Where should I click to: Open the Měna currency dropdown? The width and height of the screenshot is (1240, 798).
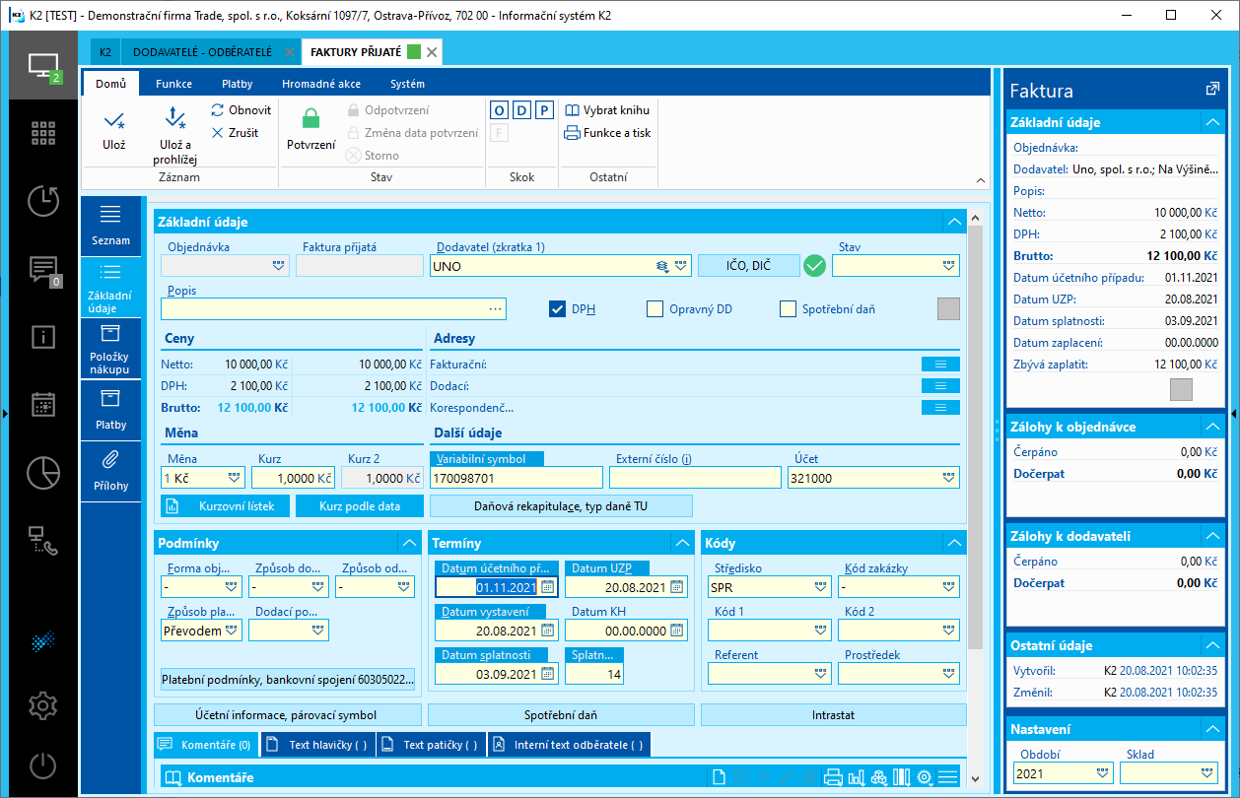(234, 478)
